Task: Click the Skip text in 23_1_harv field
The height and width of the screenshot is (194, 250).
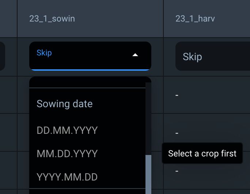Action: point(192,57)
